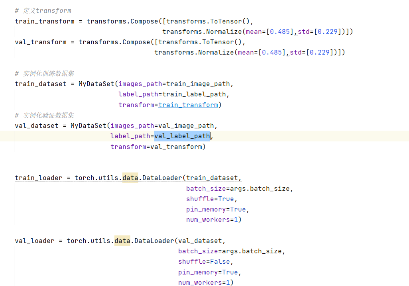Click the 'train_loader' variable name
The width and height of the screenshot is (409, 286).
(x=39, y=178)
